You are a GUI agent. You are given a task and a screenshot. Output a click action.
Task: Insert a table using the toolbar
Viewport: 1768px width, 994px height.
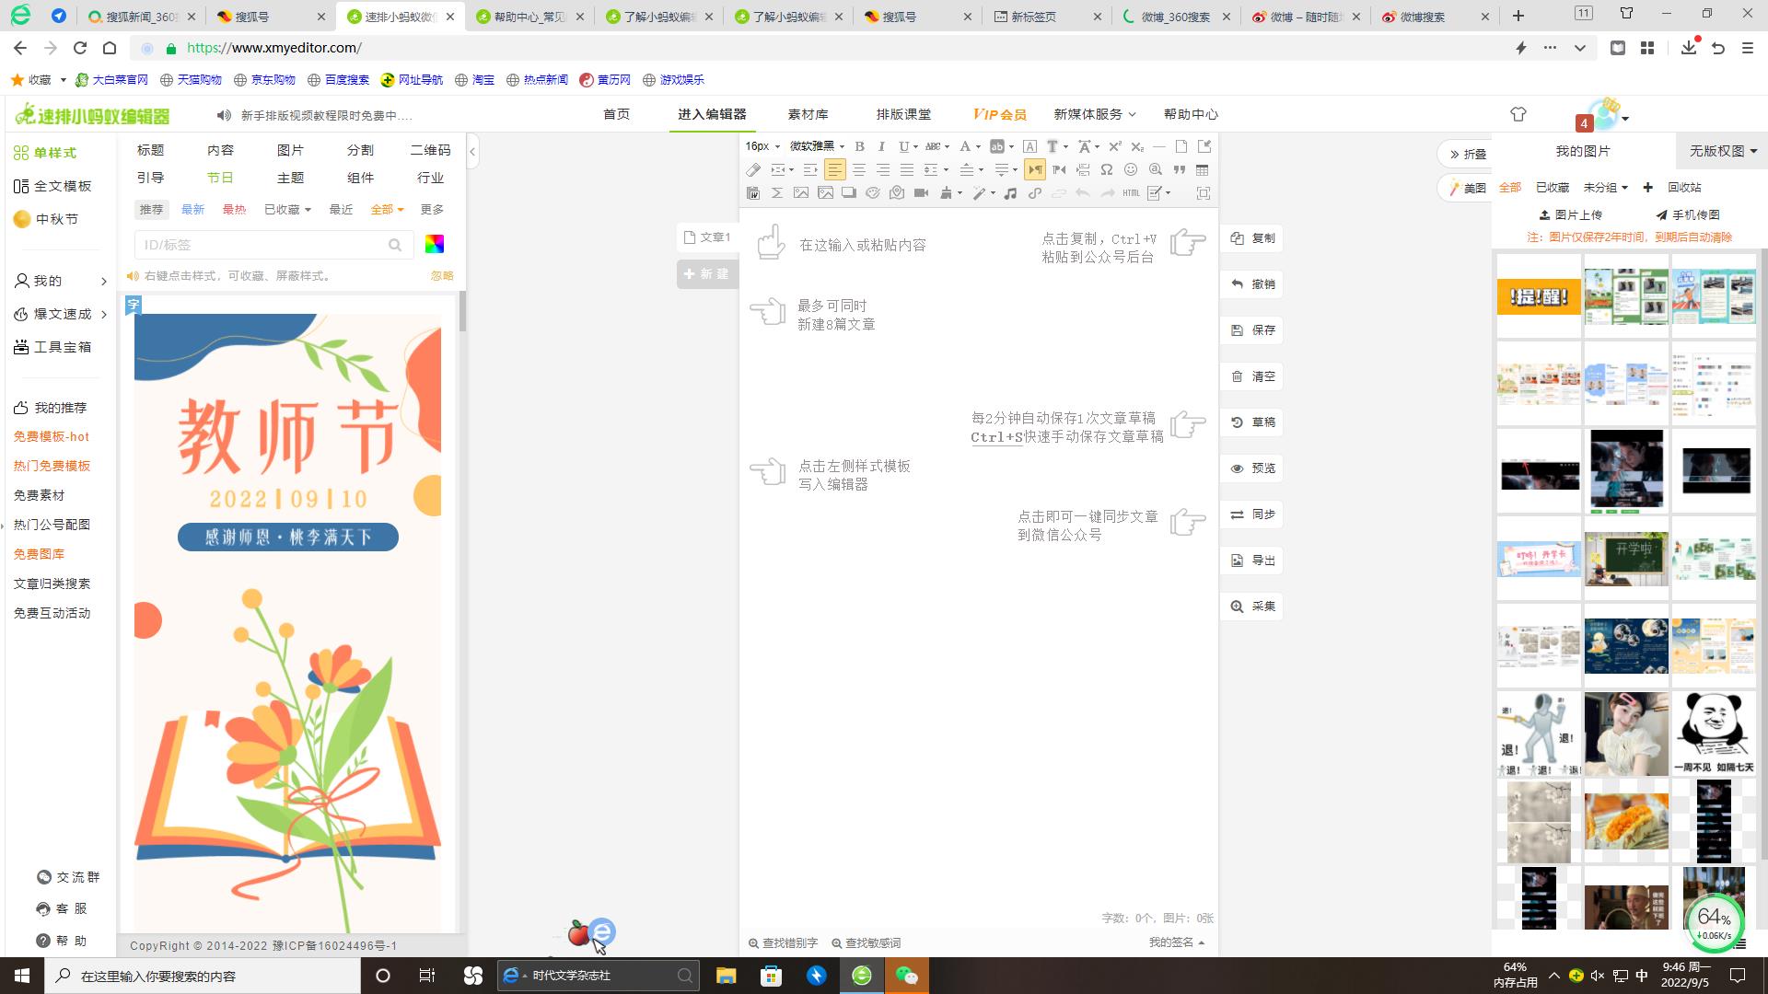(1202, 169)
